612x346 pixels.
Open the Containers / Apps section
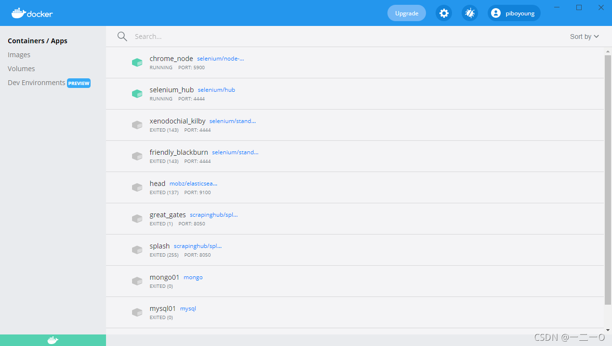pos(38,41)
